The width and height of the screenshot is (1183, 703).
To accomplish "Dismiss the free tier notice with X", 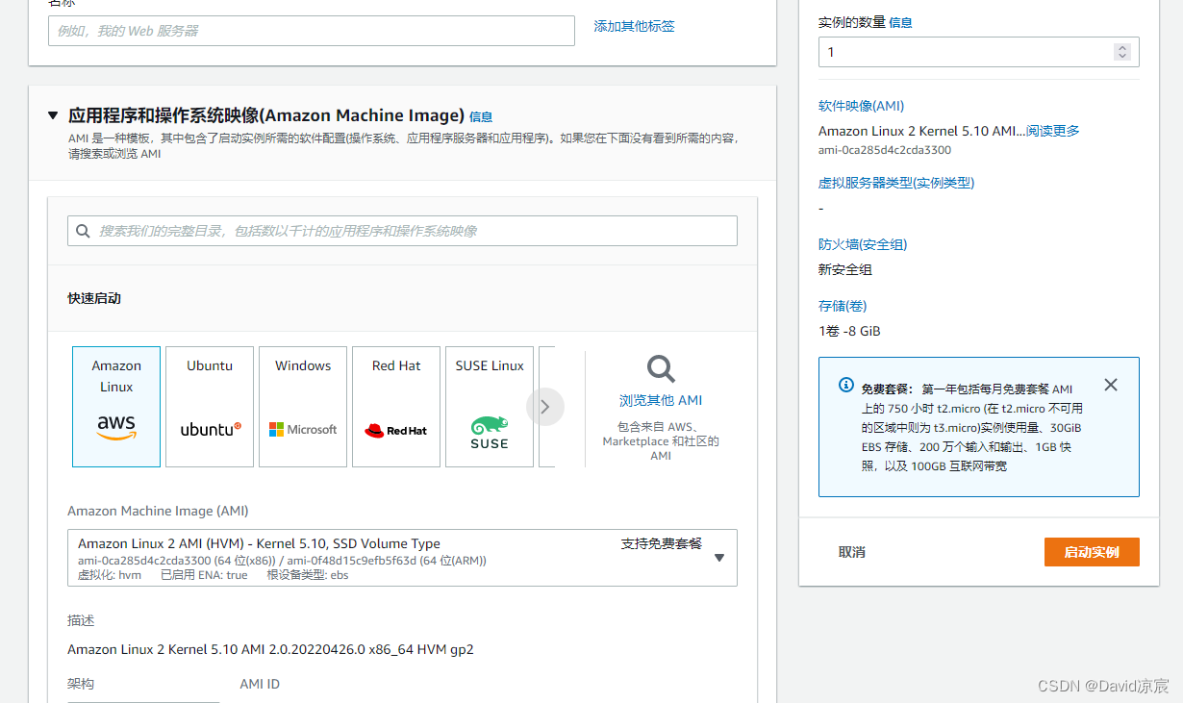I will (x=1111, y=385).
